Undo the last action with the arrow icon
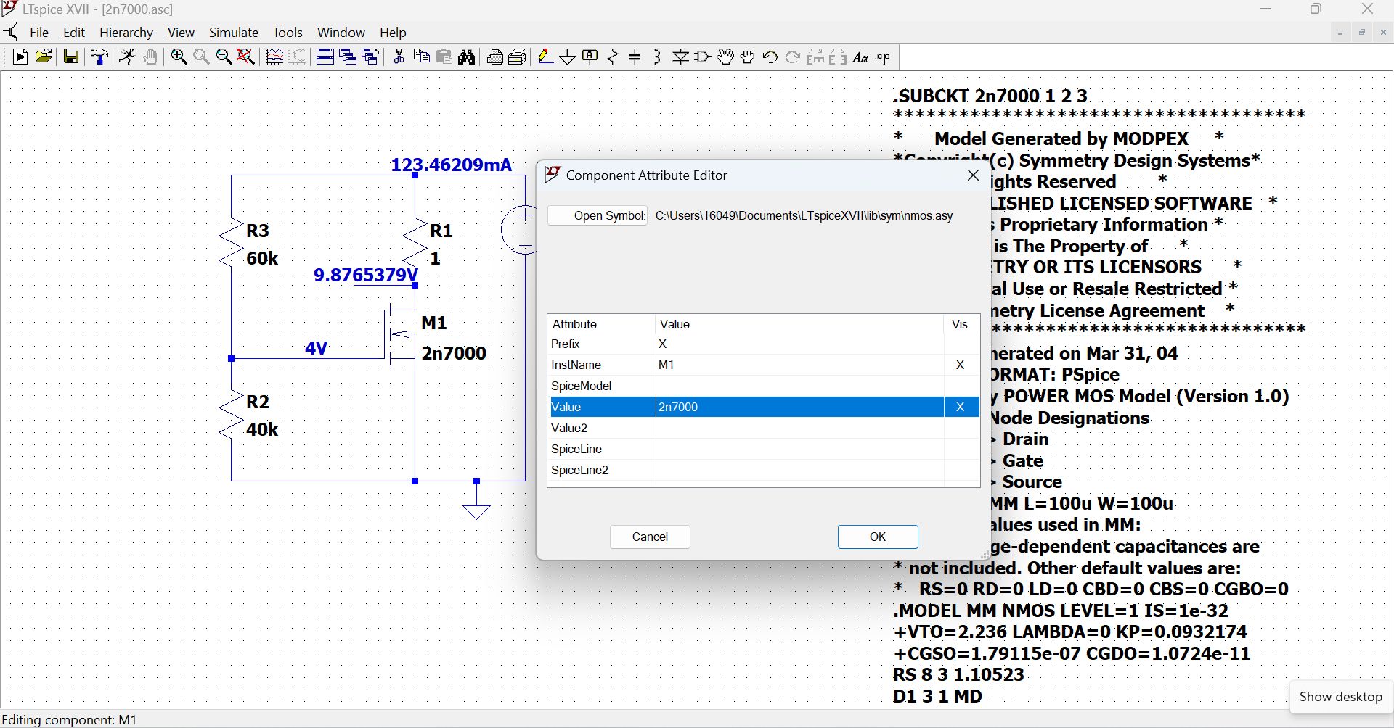Viewport: 1394px width, 728px height. pos(770,57)
